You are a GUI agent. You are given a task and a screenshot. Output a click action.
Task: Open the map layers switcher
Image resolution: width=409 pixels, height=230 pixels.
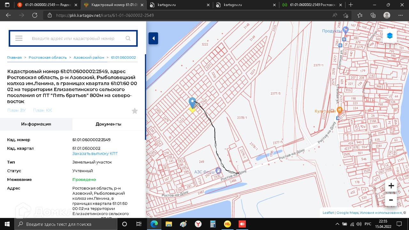coord(390,36)
